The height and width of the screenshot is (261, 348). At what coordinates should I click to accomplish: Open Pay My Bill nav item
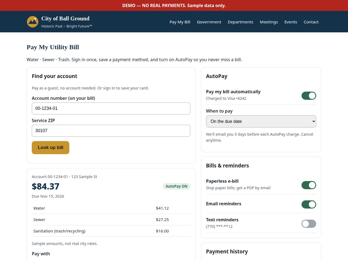tap(180, 22)
